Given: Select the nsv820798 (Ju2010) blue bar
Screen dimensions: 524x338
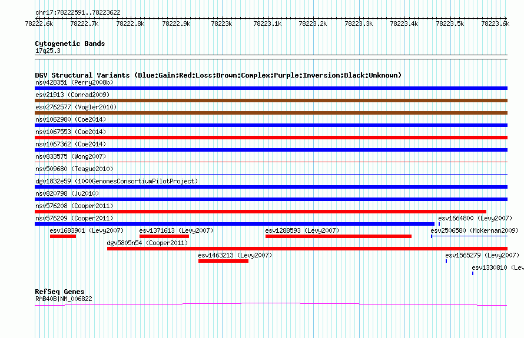Looking at the screenshot, I should coord(271,199).
